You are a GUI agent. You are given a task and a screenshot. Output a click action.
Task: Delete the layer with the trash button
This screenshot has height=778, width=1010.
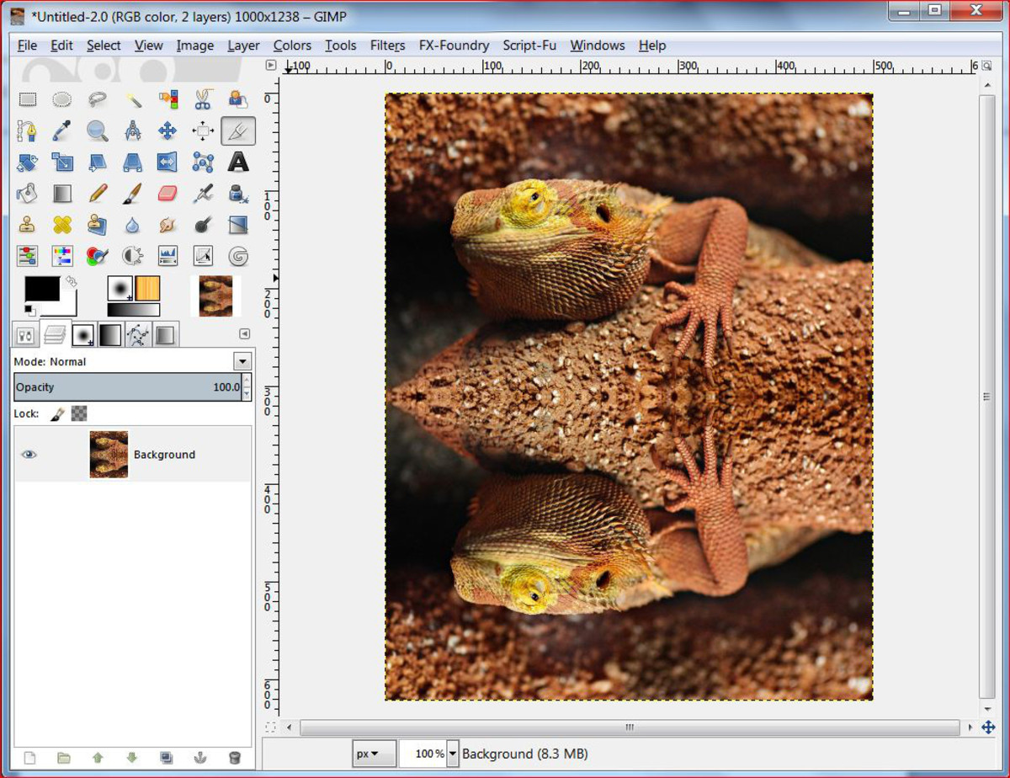(x=235, y=757)
